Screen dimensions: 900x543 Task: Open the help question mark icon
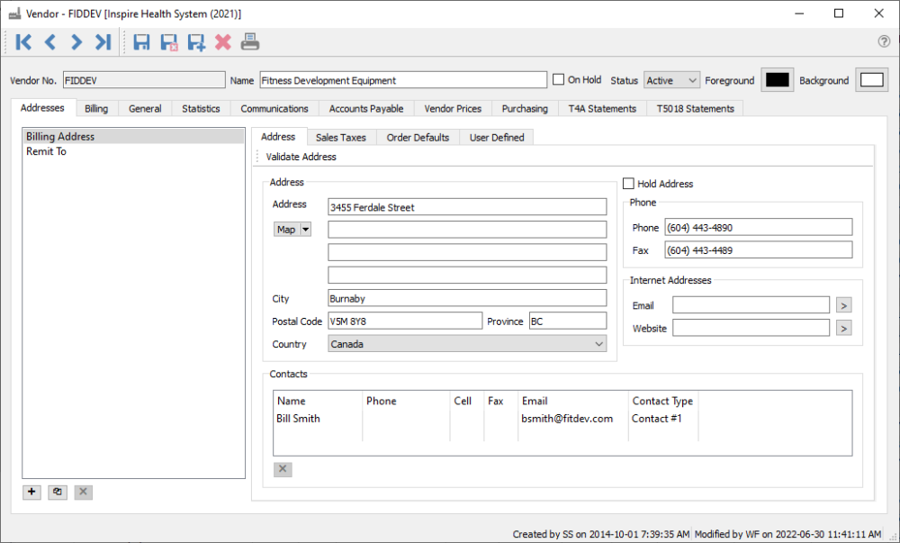[x=884, y=41]
